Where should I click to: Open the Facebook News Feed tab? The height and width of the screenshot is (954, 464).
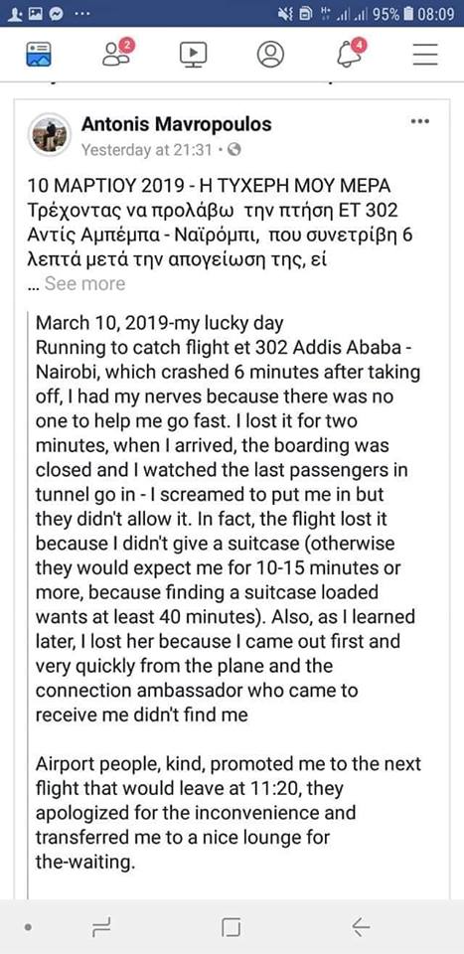point(39,54)
